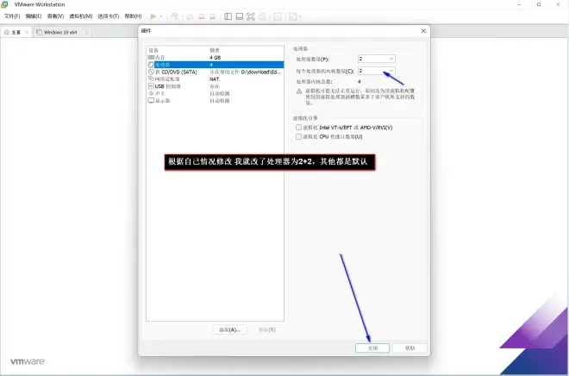
Task: Select the 内存 memory row in device list
Action: tap(215, 57)
